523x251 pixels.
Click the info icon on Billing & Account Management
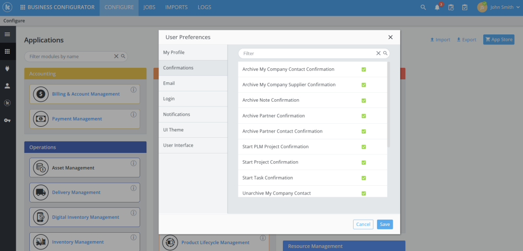point(133,90)
